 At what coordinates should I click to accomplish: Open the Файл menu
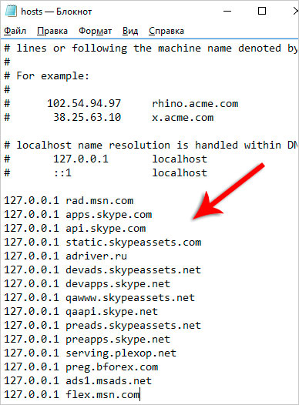click(x=15, y=31)
